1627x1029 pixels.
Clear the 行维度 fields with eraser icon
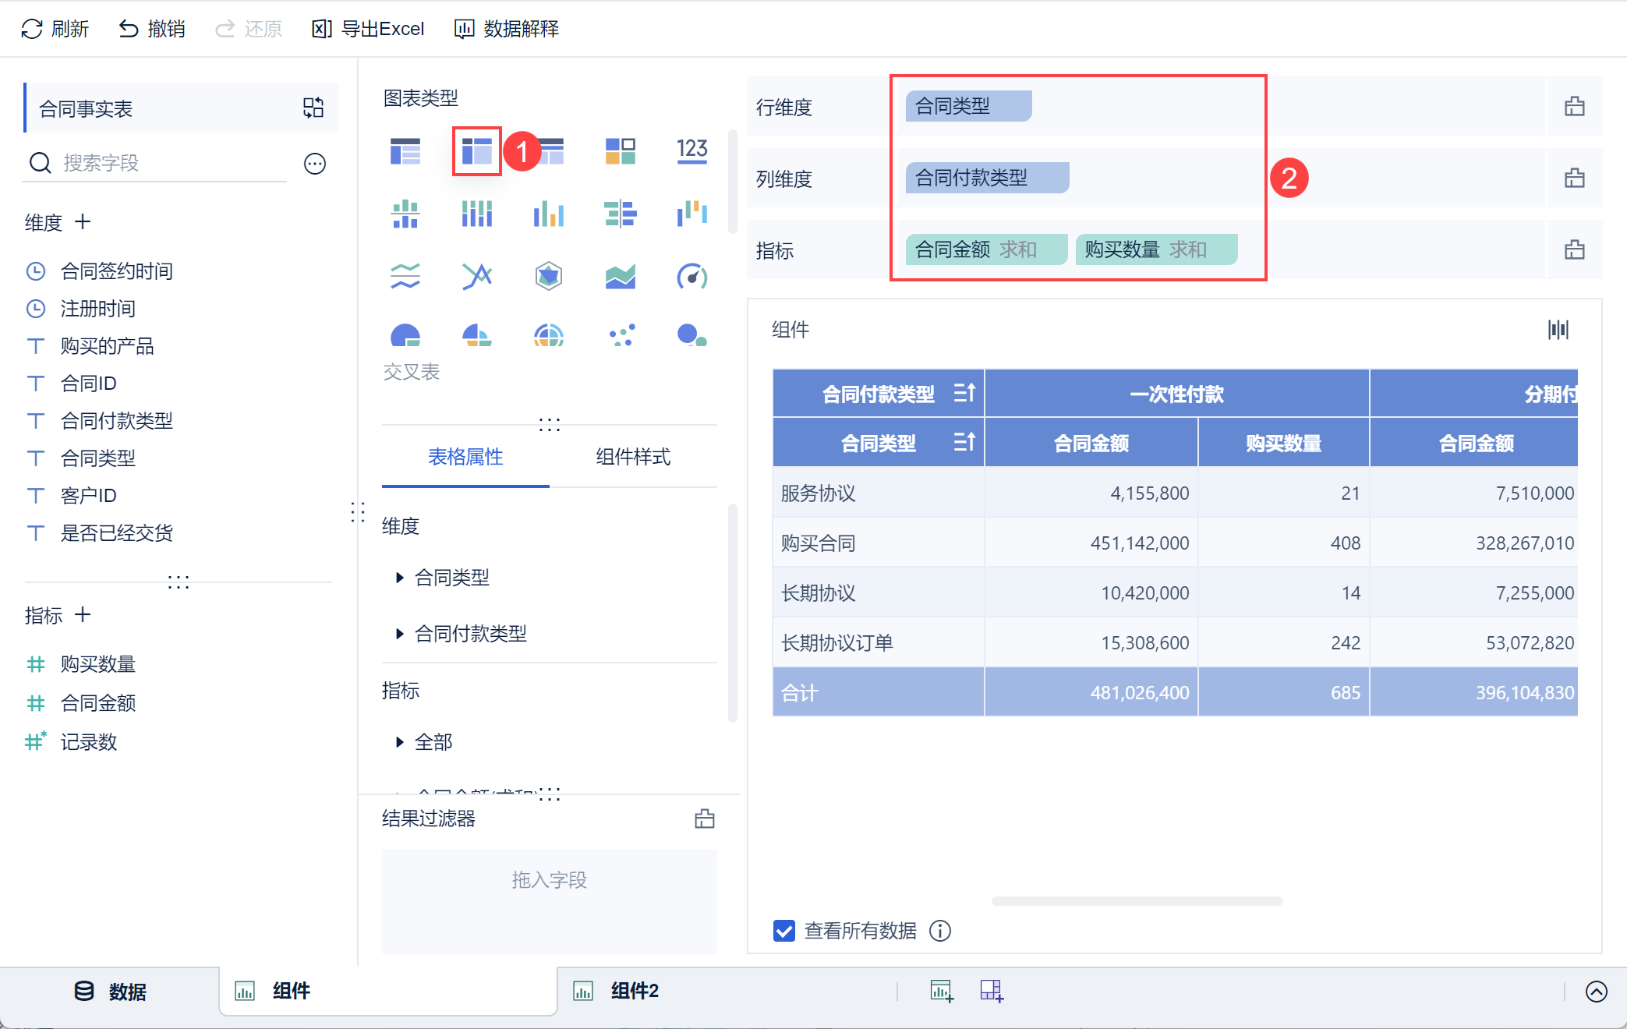(x=1574, y=107)
